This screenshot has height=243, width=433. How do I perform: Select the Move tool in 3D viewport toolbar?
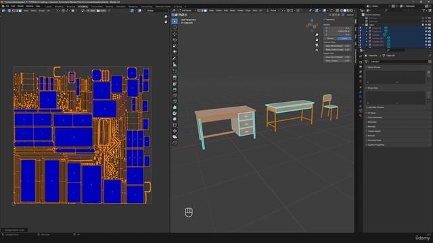click(x=175, y=34)
